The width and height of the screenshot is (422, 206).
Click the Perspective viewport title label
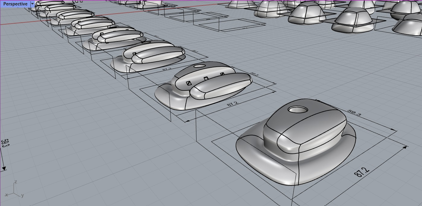tap(15, 4)
